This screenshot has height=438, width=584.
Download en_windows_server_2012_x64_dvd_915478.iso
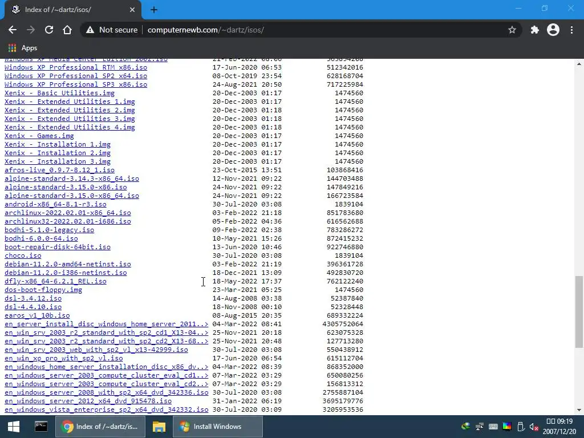(88, 401)
